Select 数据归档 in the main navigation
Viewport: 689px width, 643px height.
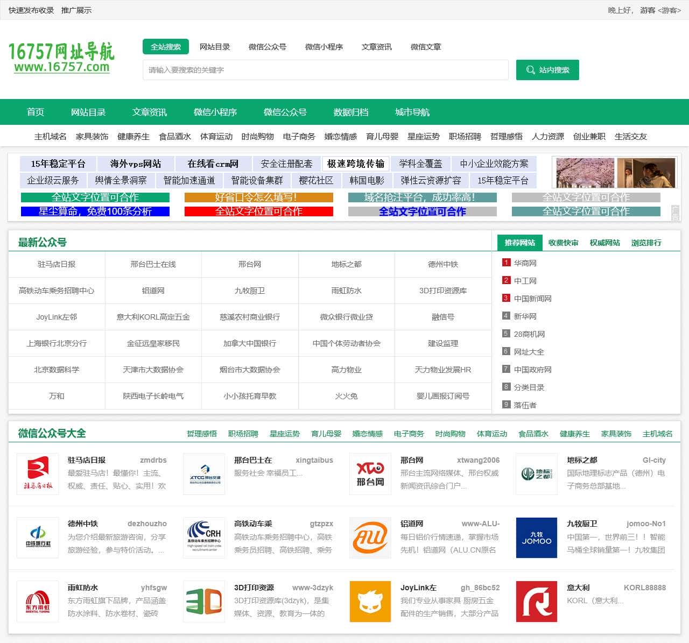349,112
